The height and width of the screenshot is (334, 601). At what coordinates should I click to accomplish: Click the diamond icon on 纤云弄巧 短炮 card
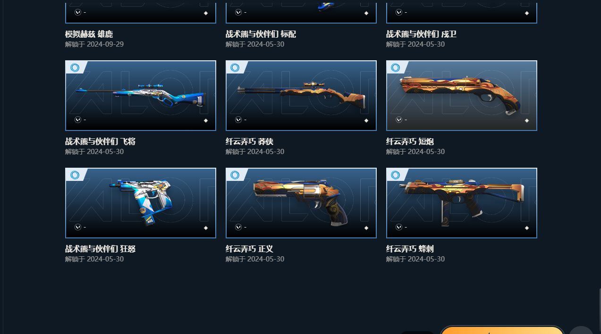pos(527,121)
